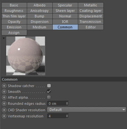Screen dimensions: 127x129
Task: Uncheck the Smooth checkbox
Action: pyautogui.click(x=49, y=92)
